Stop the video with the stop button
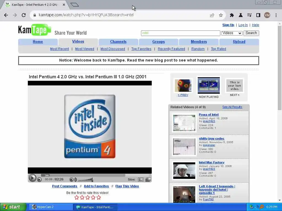The height and width of the screenshot is (211, 282). (39, 179)
